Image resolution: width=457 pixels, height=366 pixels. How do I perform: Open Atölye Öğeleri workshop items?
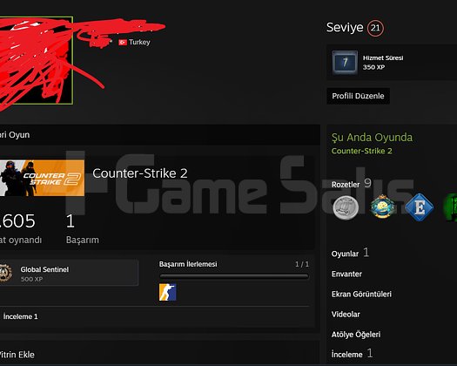point(356,335)
